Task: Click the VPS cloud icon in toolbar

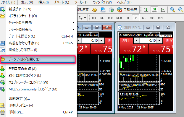Action: click(103, 10)
